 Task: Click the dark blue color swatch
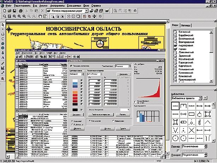pyautogui.click(x=75, y=86)
